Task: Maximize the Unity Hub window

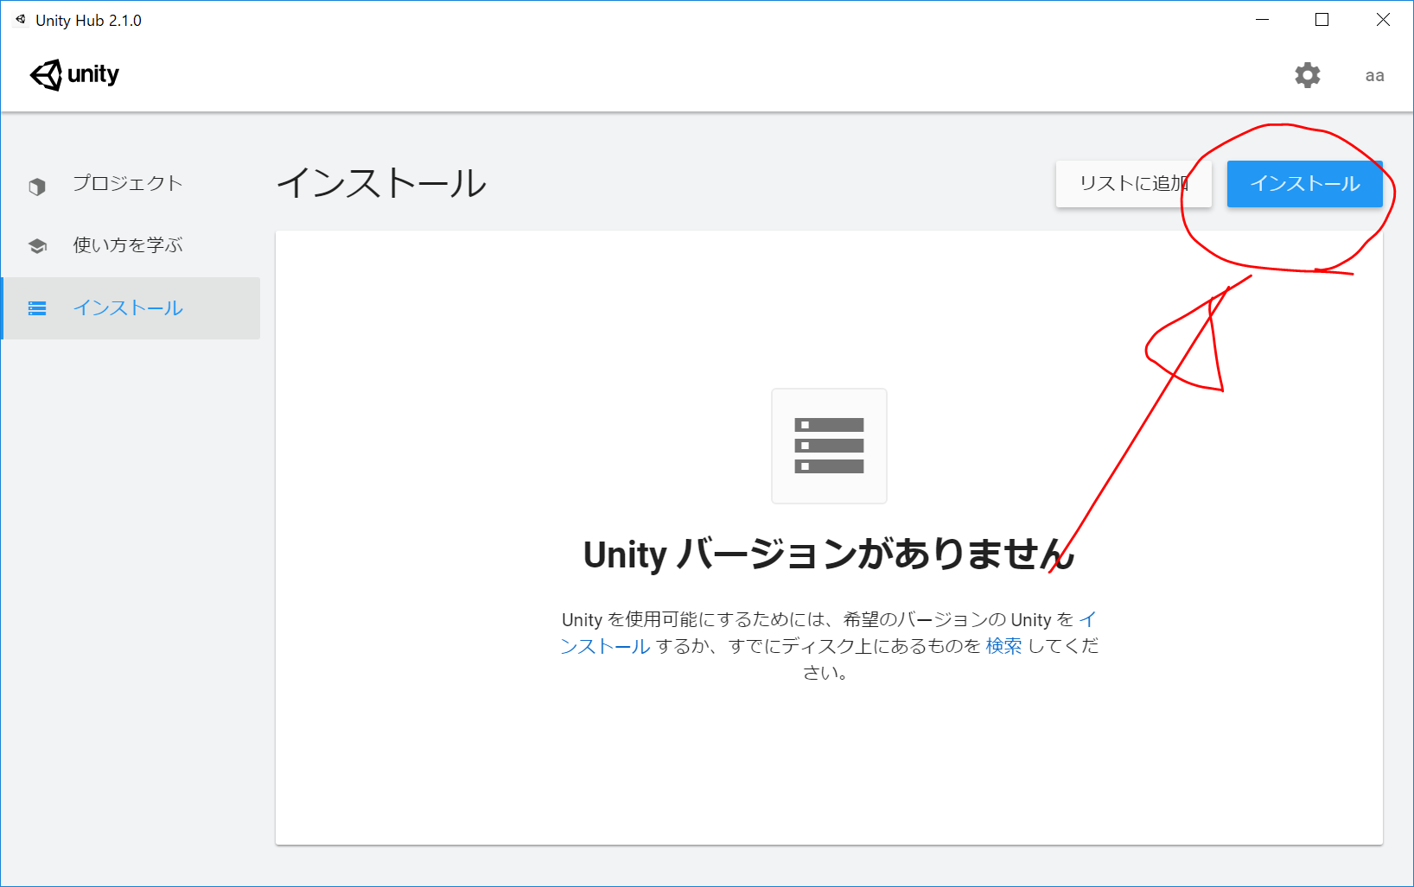Action: (1322, 20)
